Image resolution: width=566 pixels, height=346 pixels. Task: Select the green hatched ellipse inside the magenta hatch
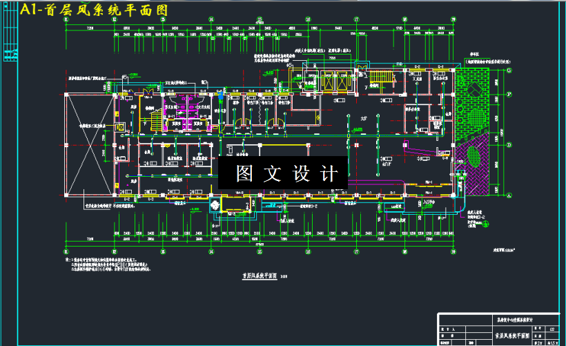pyautogui.click(x=474, y=156)
